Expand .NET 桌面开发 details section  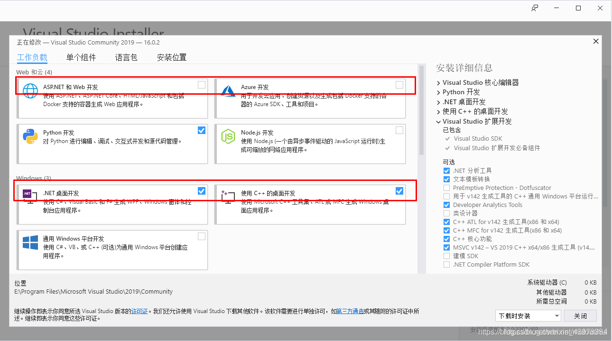(x=438, y=102)
